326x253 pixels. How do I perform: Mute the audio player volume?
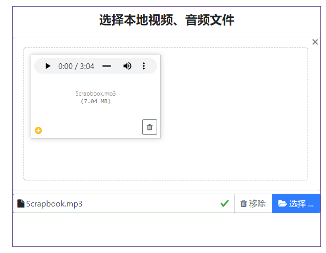[x=127, y=66]
